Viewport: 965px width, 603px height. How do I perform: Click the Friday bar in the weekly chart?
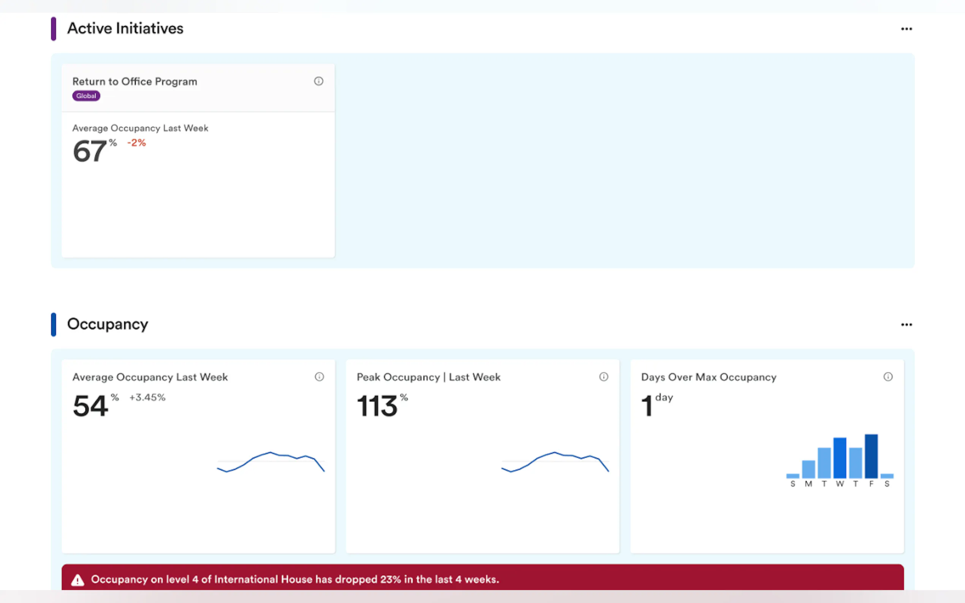tap(871, 456)
